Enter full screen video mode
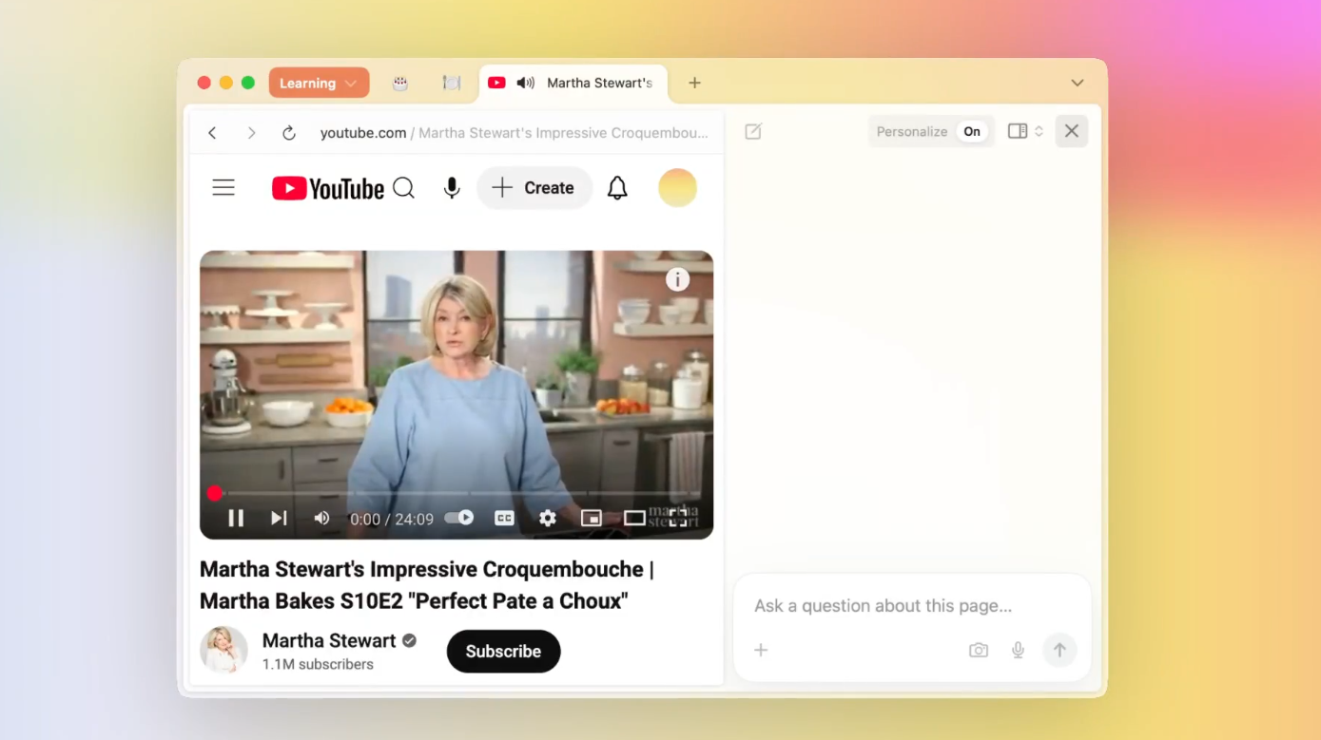Image resolution: width=1321 pixels, height=740 pixels. coord(678,518)
